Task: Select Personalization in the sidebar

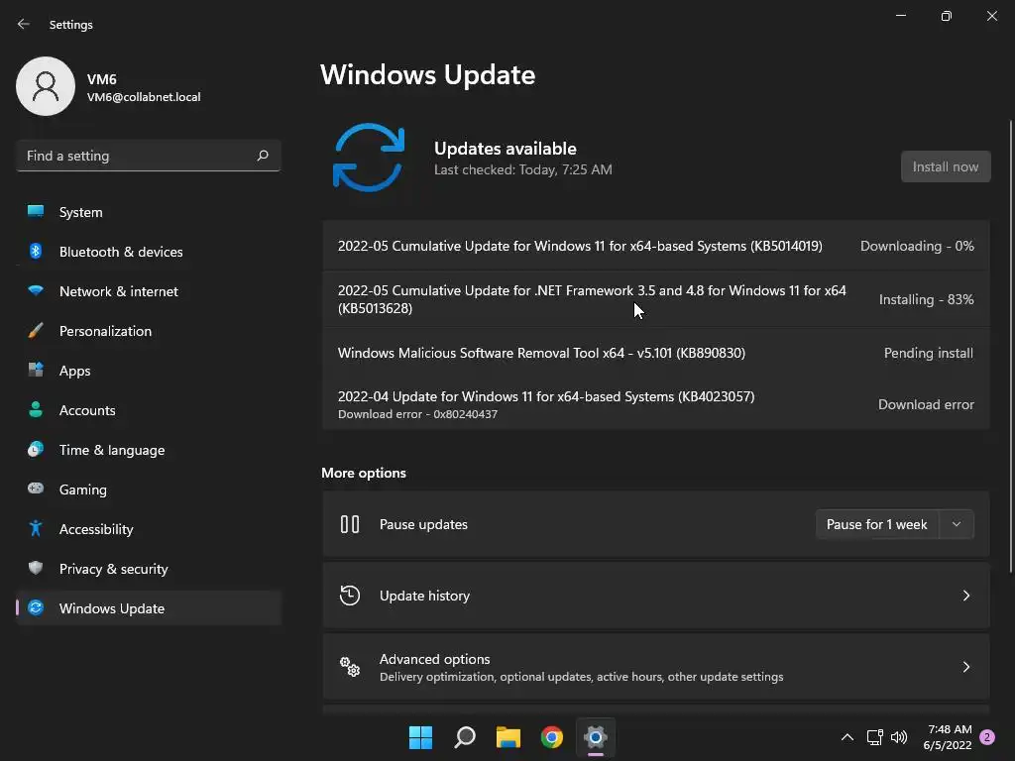Action: 149,331
